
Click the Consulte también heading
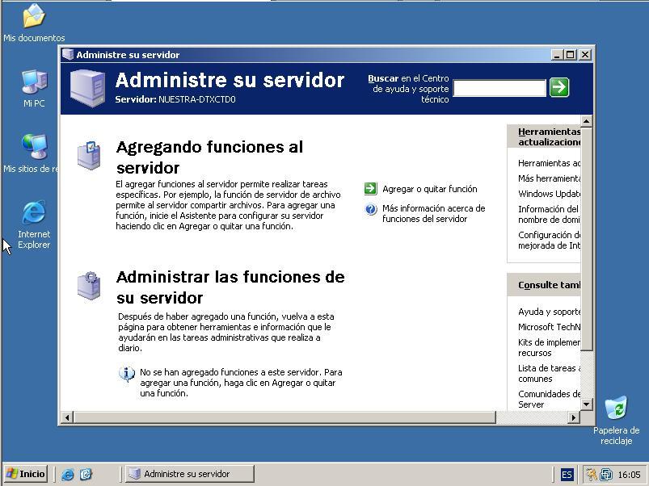pyautogui.click(x=549, y=285)
